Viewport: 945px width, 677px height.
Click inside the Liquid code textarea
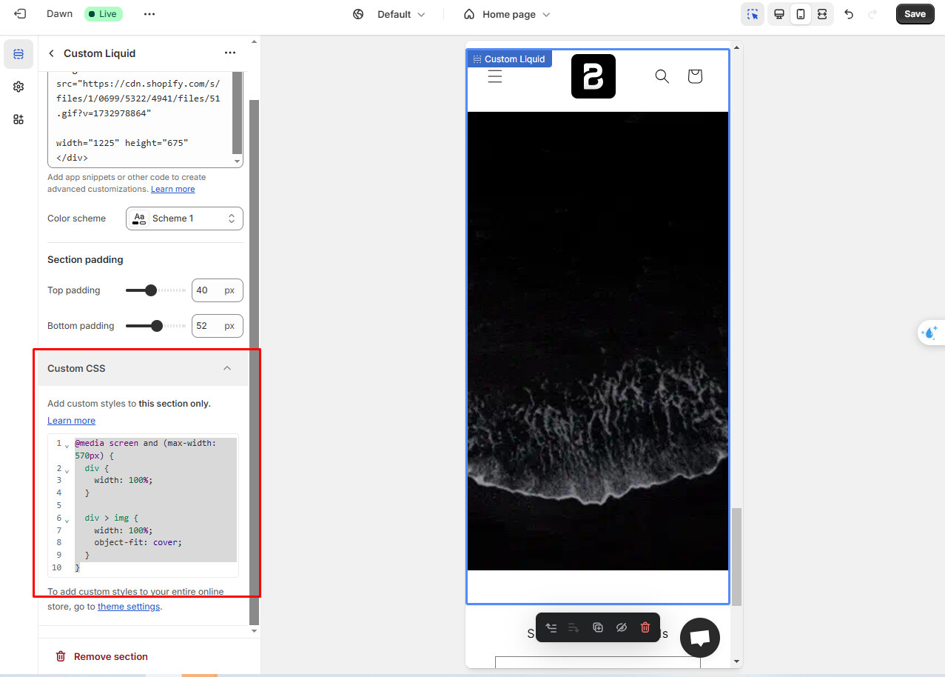pos(141,120)
